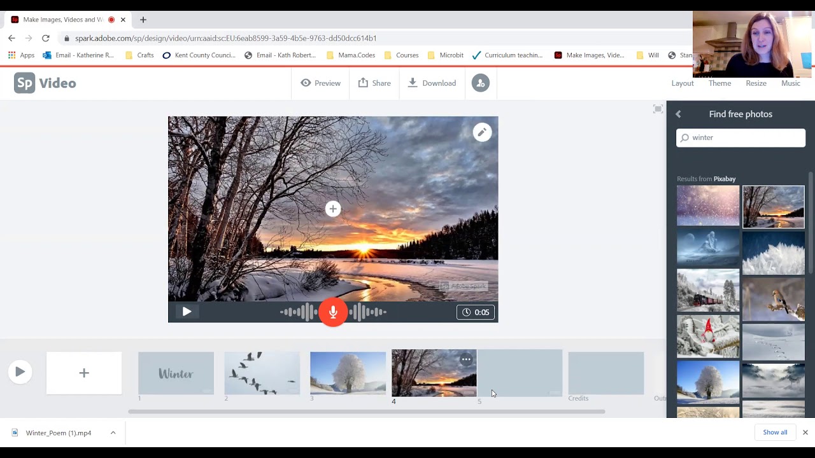This screenshot has height=458, width=815.
Task: Click the pencil edit icon on slide
Action: point(482,132)
